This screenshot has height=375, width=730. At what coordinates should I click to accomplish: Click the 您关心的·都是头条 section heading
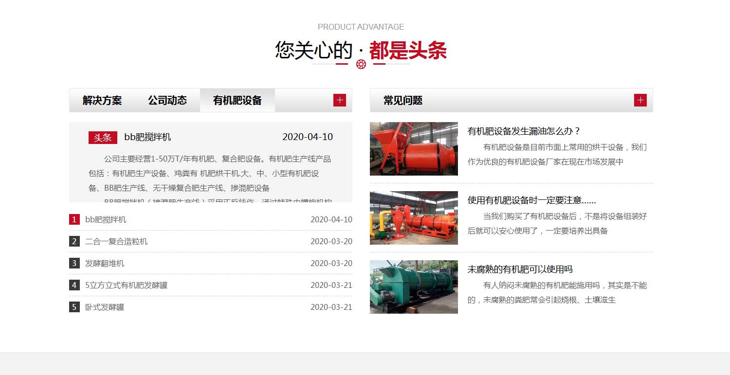(x=361, y=50)
